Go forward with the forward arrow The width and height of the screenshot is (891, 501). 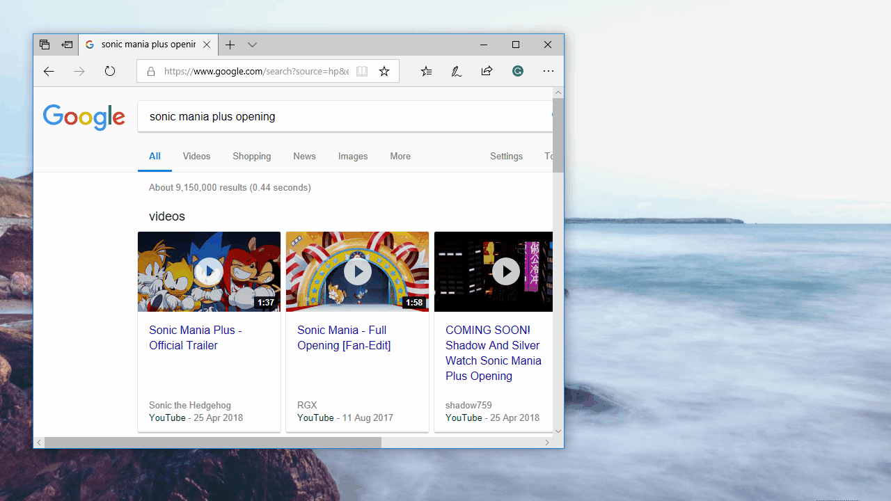point(79,71)
